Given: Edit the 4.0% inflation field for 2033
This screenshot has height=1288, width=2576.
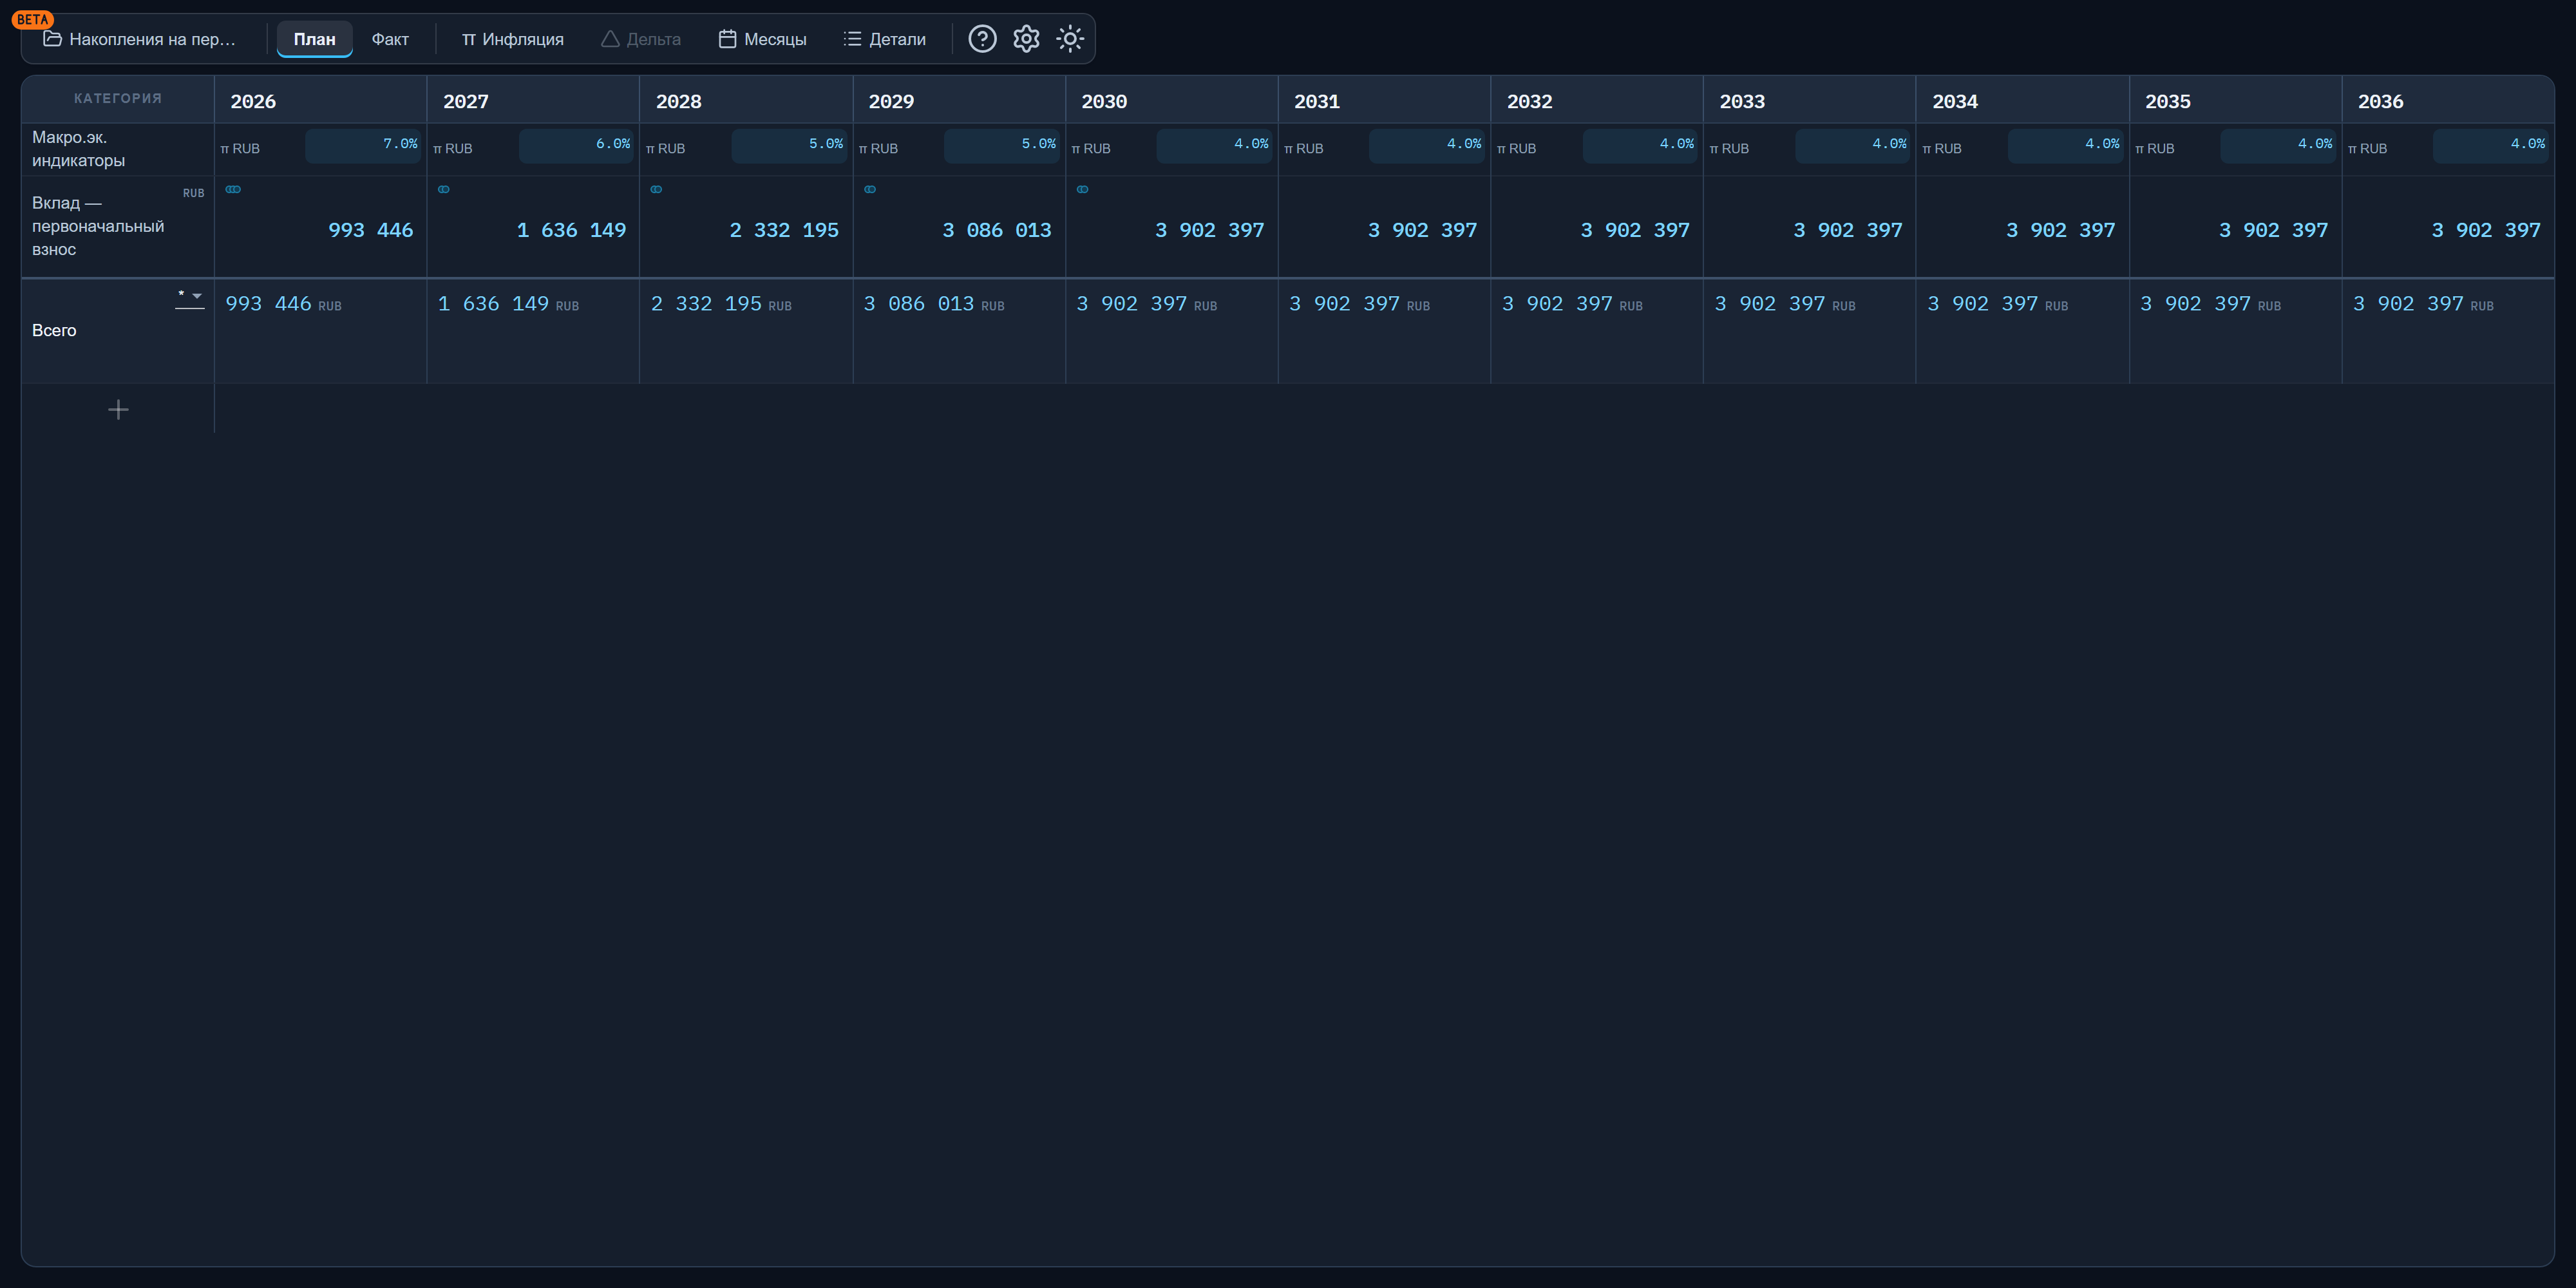Looking at the screenshot, I should (x=1853, y=146).
